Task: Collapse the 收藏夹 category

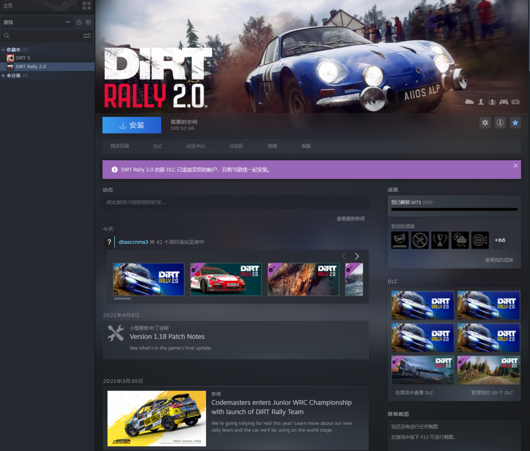Action: pyautogui.click(x=3, y=50)
